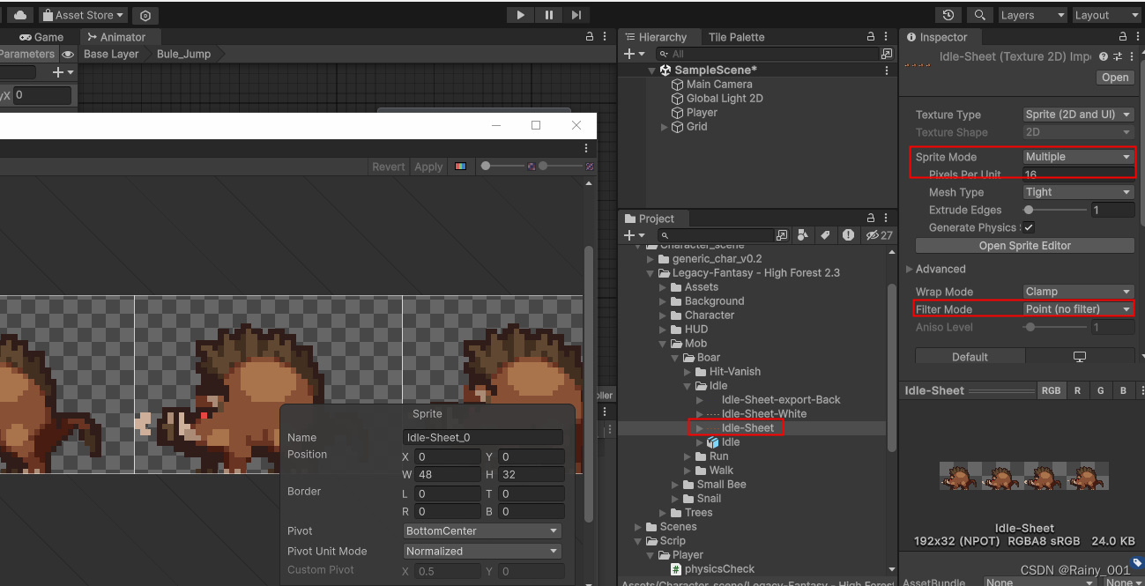1145x586 pixels.
Task: Open the SampleScene row options menu
Action: click(x=888, y=70)
